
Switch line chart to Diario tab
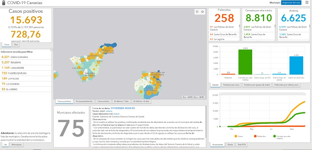(x=230, y=144)
